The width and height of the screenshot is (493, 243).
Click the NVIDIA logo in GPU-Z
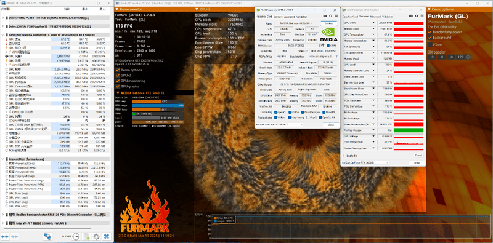(329, 34)
